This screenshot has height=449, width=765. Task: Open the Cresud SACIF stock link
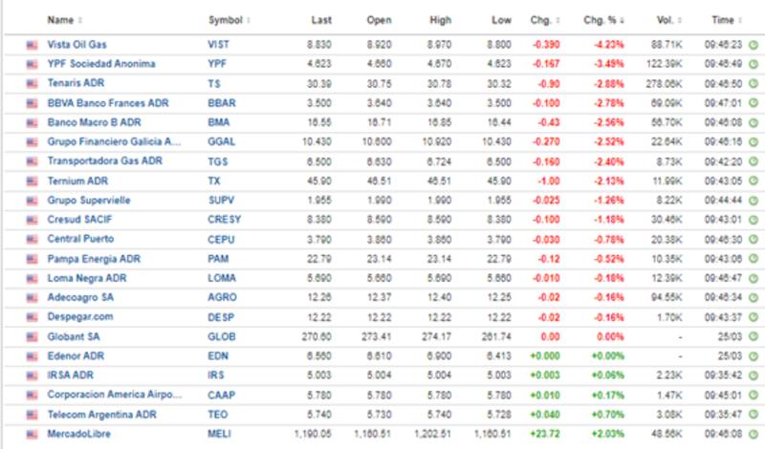click(82, 221)
